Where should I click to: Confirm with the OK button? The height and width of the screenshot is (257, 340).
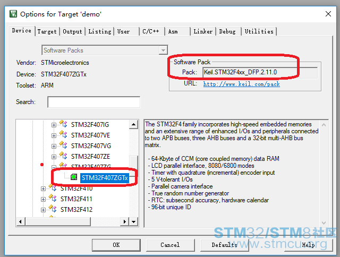click(x=116, y=245)
